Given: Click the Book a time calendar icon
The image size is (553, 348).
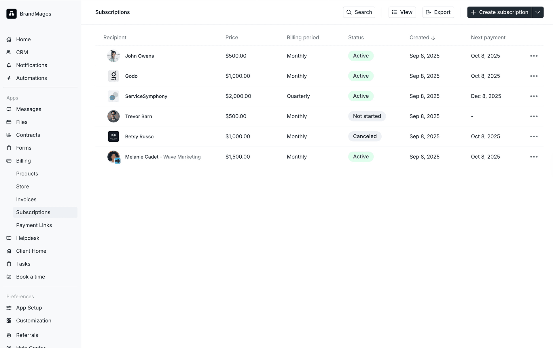Looking at the screenshot, I should [x=9, y=277].
